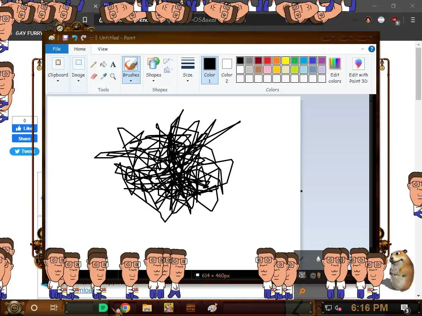Pick the pink color swatch
Viewport: 422px width, 316px height.
click(x=267, y=70)
